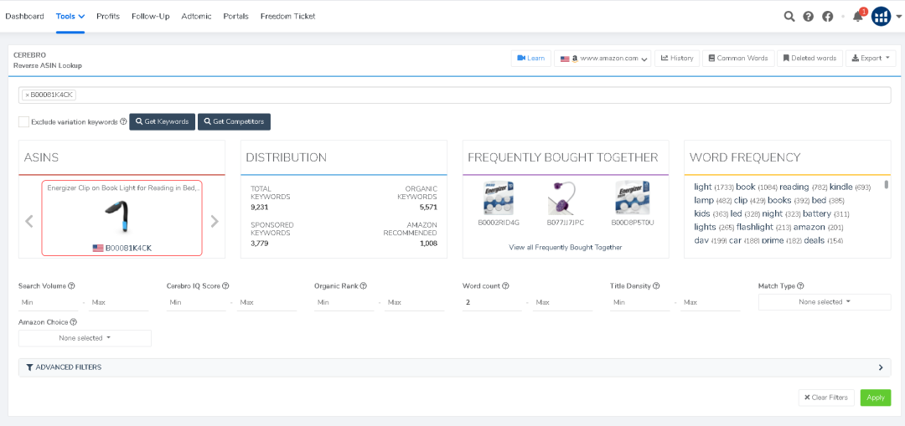The width and height of the screenshot is (905, 426).
Task: Open the Tools menu
Action: [70, 16]
